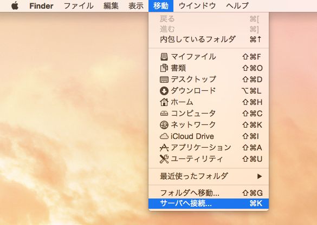Expand 最近使ったフォルダ submenu arrow
Screen dimensions: 317x225
tap(260, 176)
